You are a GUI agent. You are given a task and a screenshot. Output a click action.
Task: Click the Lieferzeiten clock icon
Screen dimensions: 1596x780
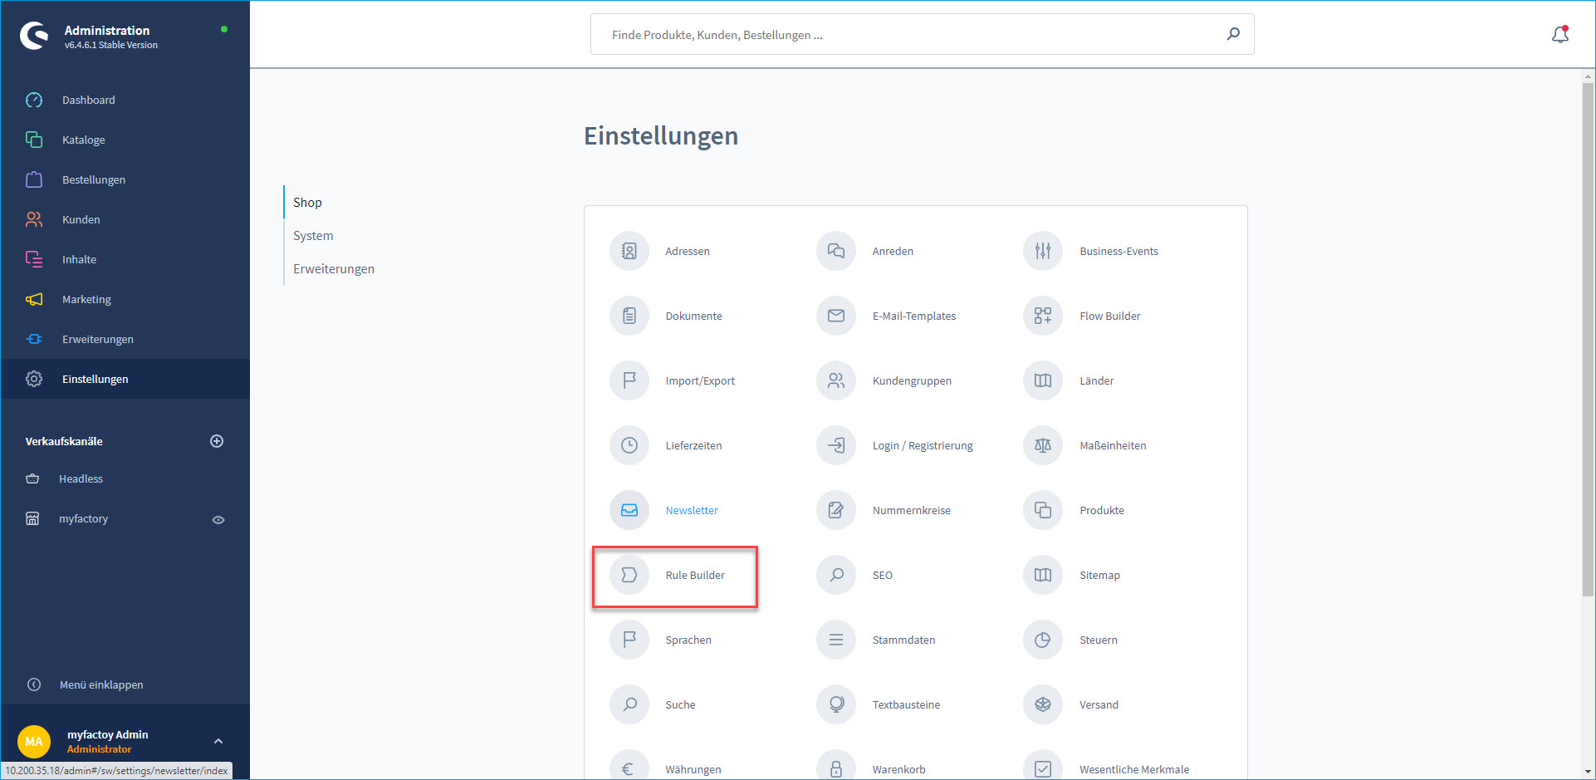(629, 445)
